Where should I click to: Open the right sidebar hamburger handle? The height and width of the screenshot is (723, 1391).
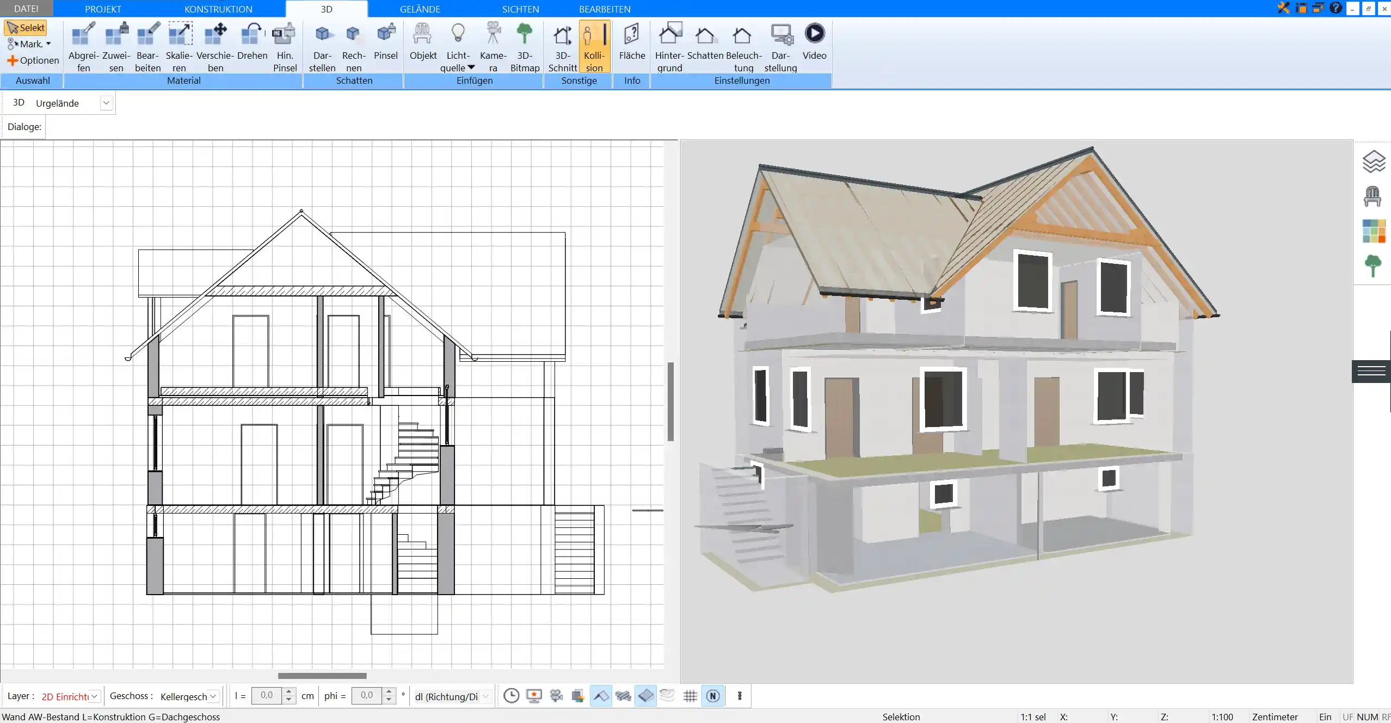(1371, 371)
